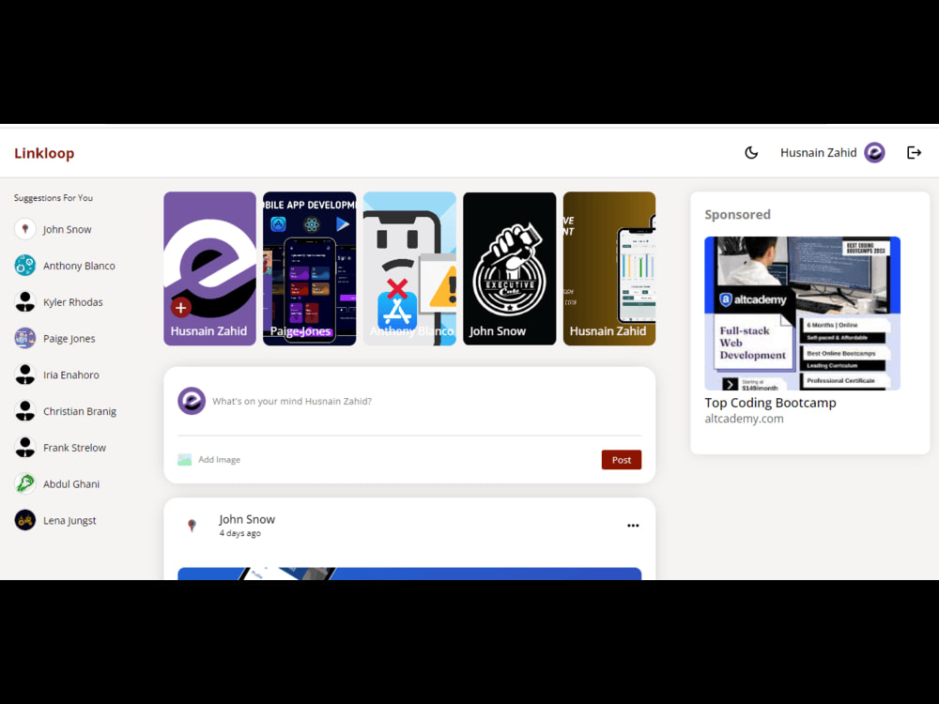Click John Snow's post avatar icon
Screen dimensions: 939x704
click(192, 526)
